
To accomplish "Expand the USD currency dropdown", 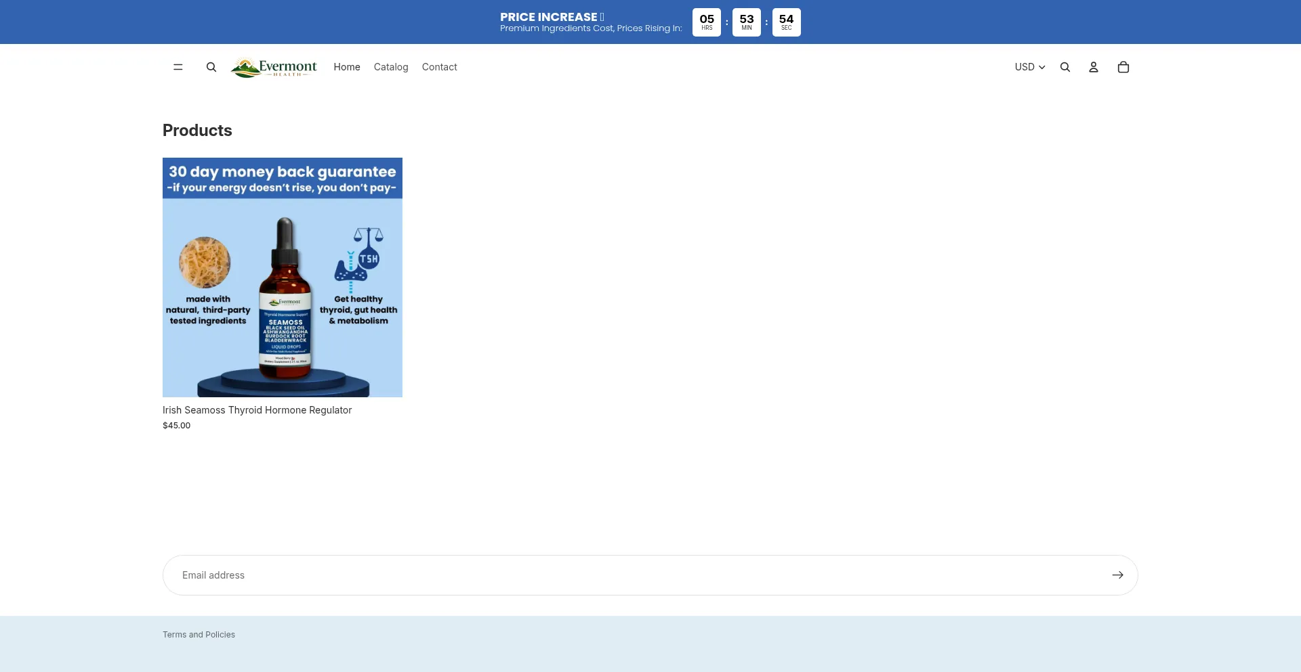I will (1030, 67).
